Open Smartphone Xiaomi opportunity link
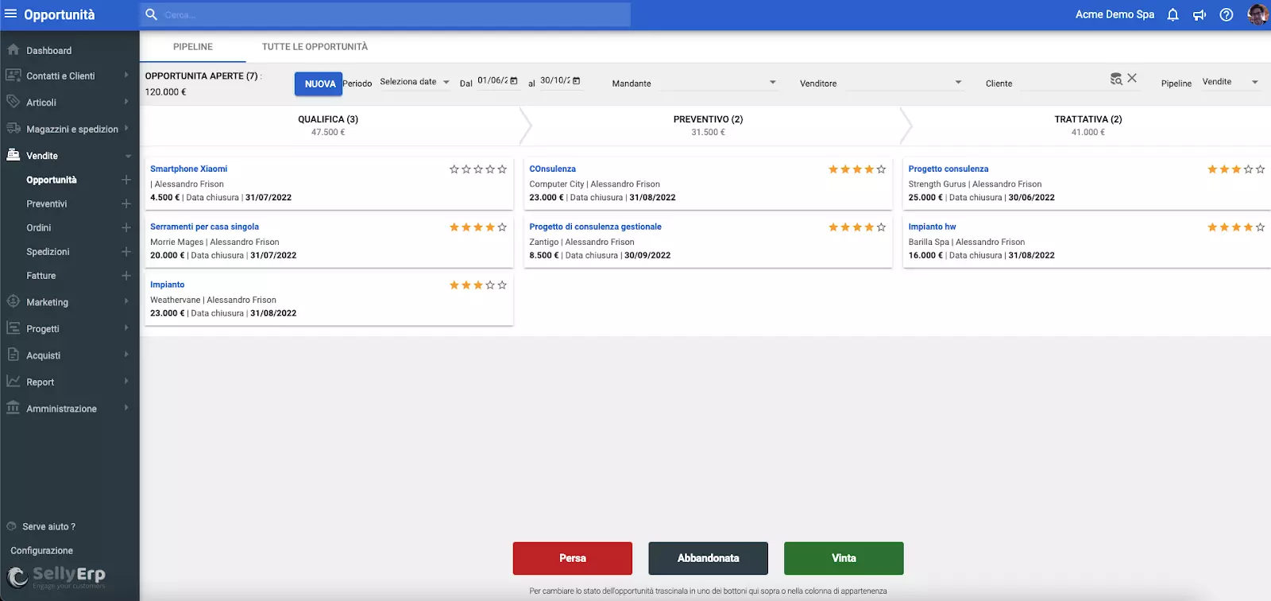 tap(189, 169)
